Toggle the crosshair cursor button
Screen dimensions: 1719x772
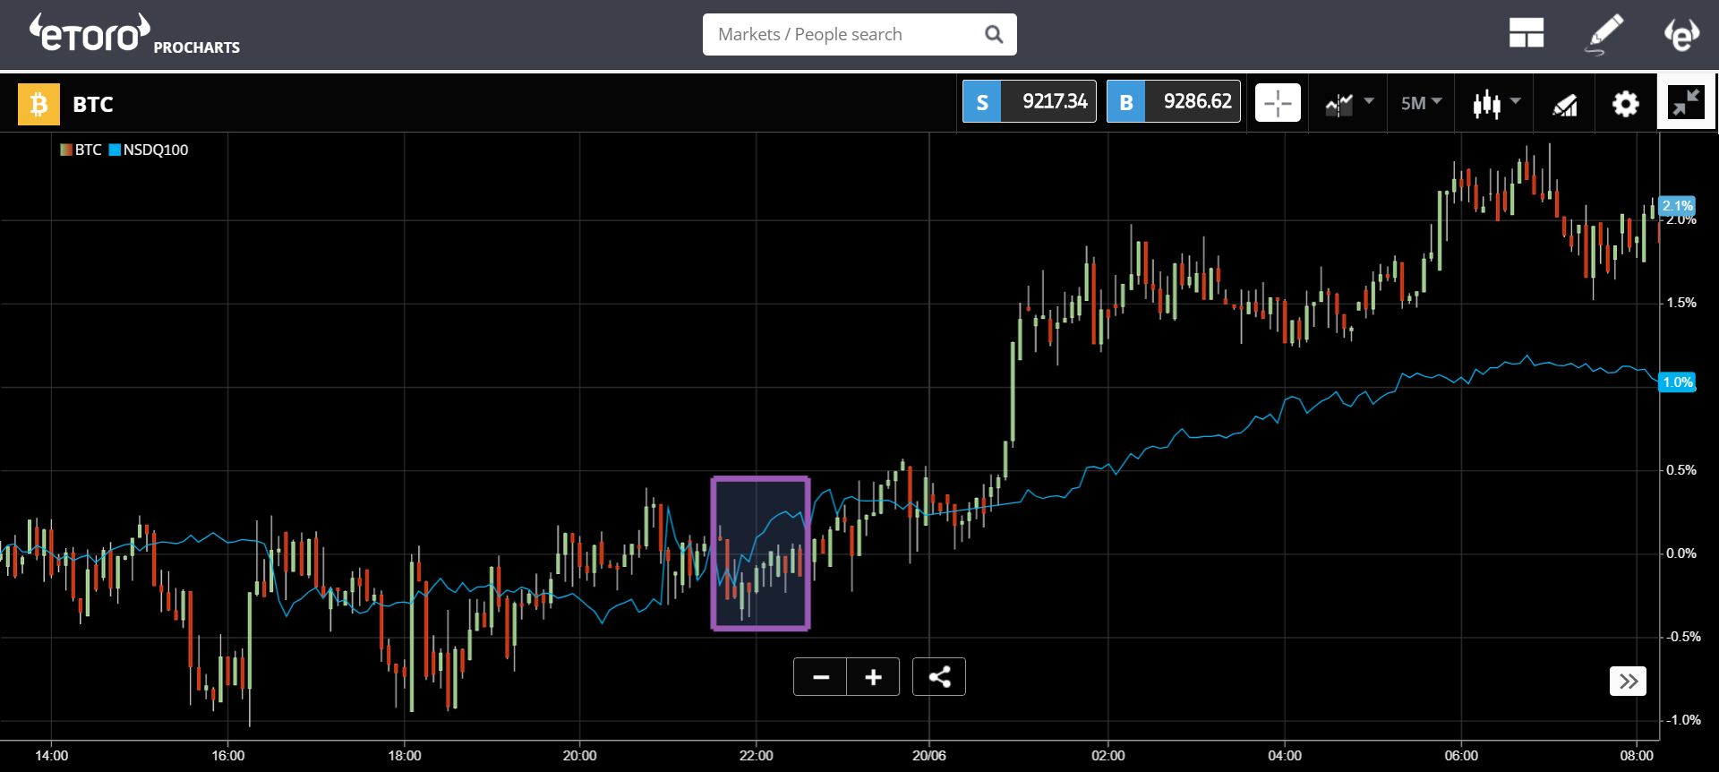1278,103
